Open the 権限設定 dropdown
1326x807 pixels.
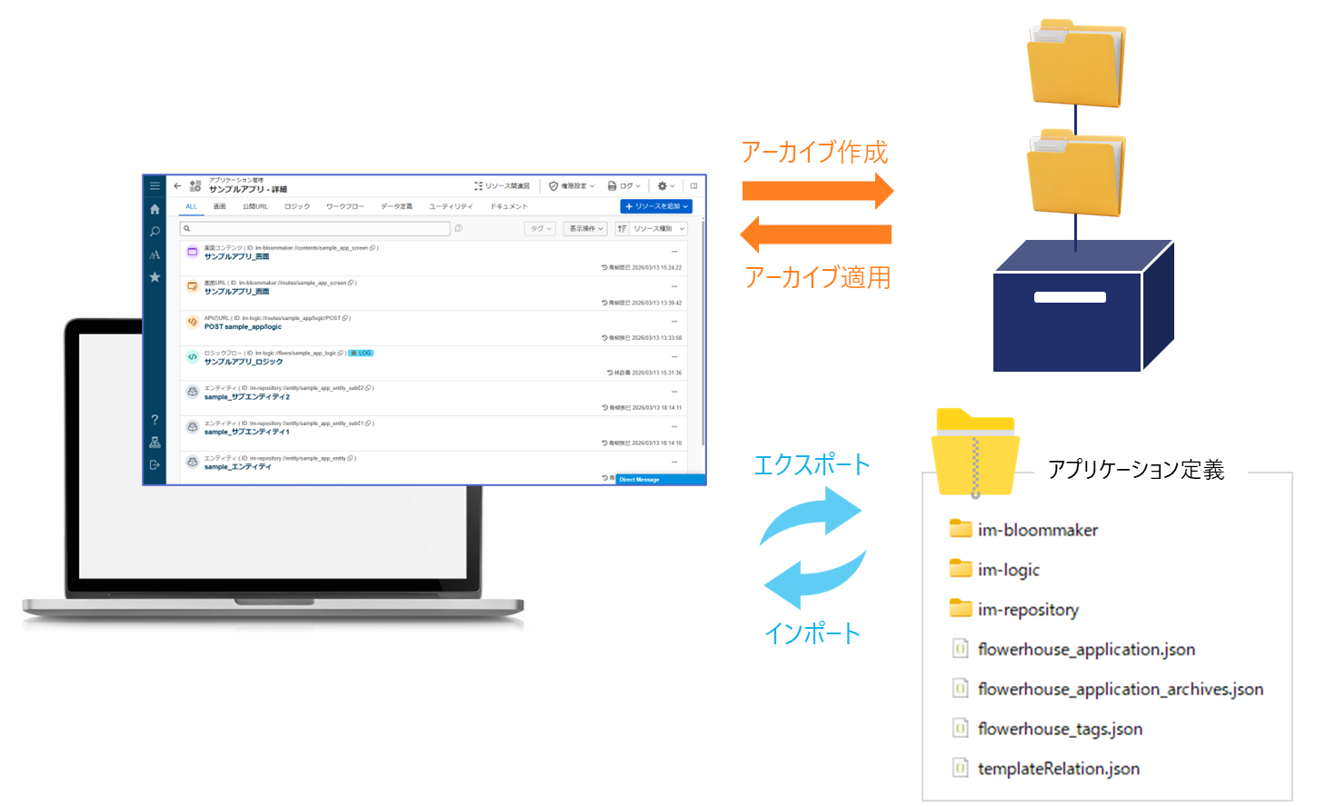(x=572, y=185)
